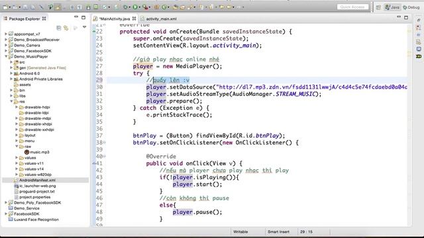Close the MainActivity.java editor tab
Viewport: 424px width, 238px height.
134,19
